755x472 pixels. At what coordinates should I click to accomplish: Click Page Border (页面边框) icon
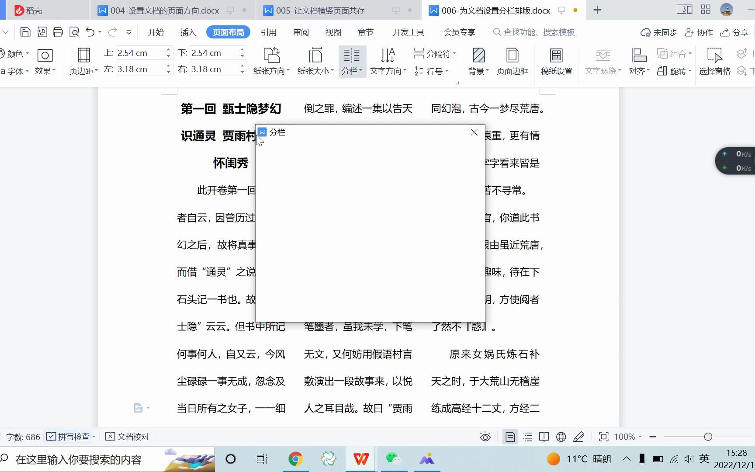512,61
